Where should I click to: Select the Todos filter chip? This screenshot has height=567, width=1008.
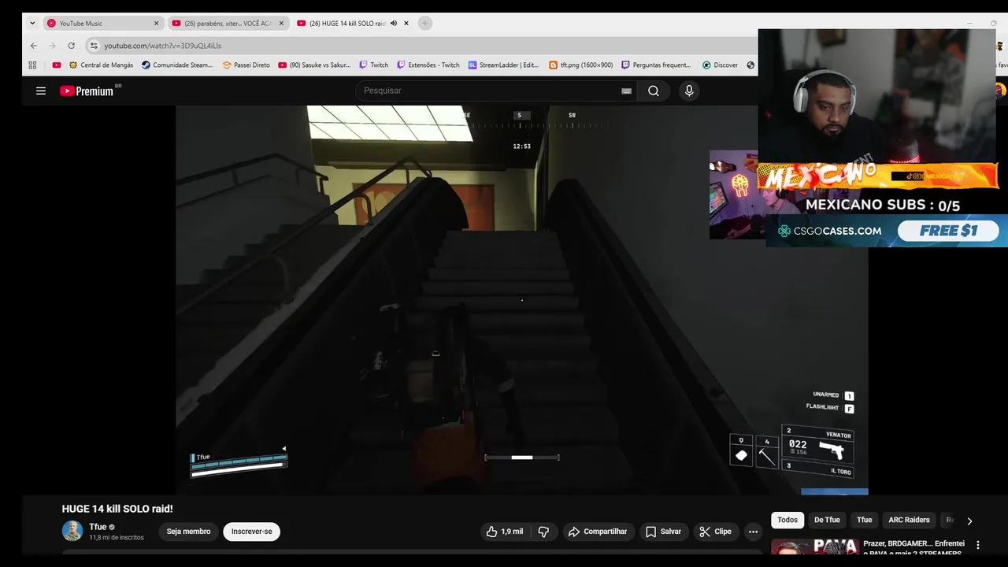(787, 520)
